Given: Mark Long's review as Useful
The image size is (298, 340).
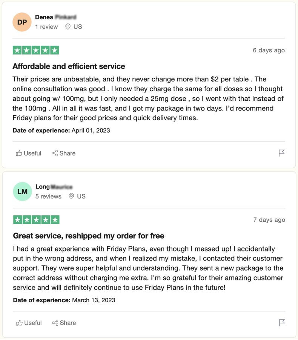Looking at the screenshot, I should [28, 323].
